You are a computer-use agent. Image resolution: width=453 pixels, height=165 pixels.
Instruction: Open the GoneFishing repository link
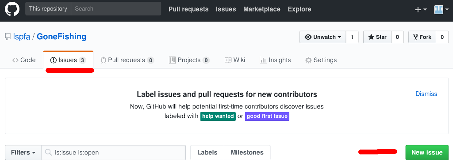(x=61, y=37)
